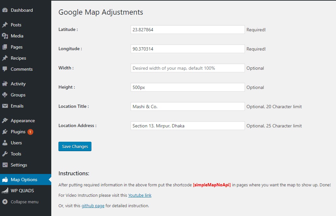Open the Recipes menu label

point(18,58)
